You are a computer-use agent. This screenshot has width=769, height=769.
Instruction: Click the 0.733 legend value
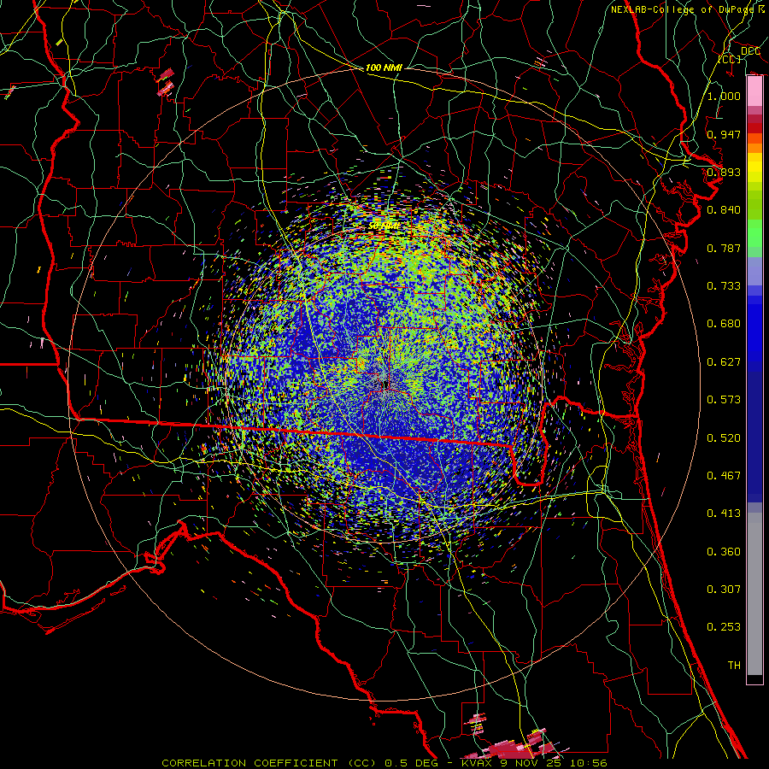(x=724, y=286)
